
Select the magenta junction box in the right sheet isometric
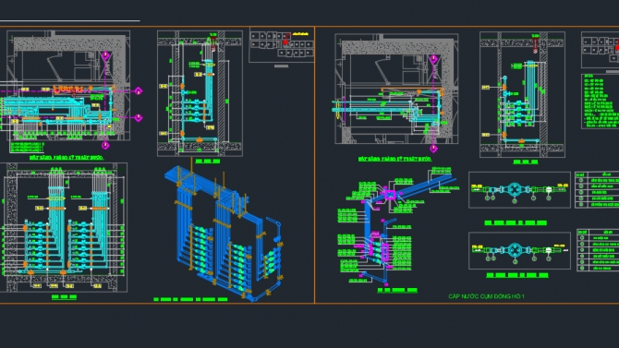coord(390,195)
